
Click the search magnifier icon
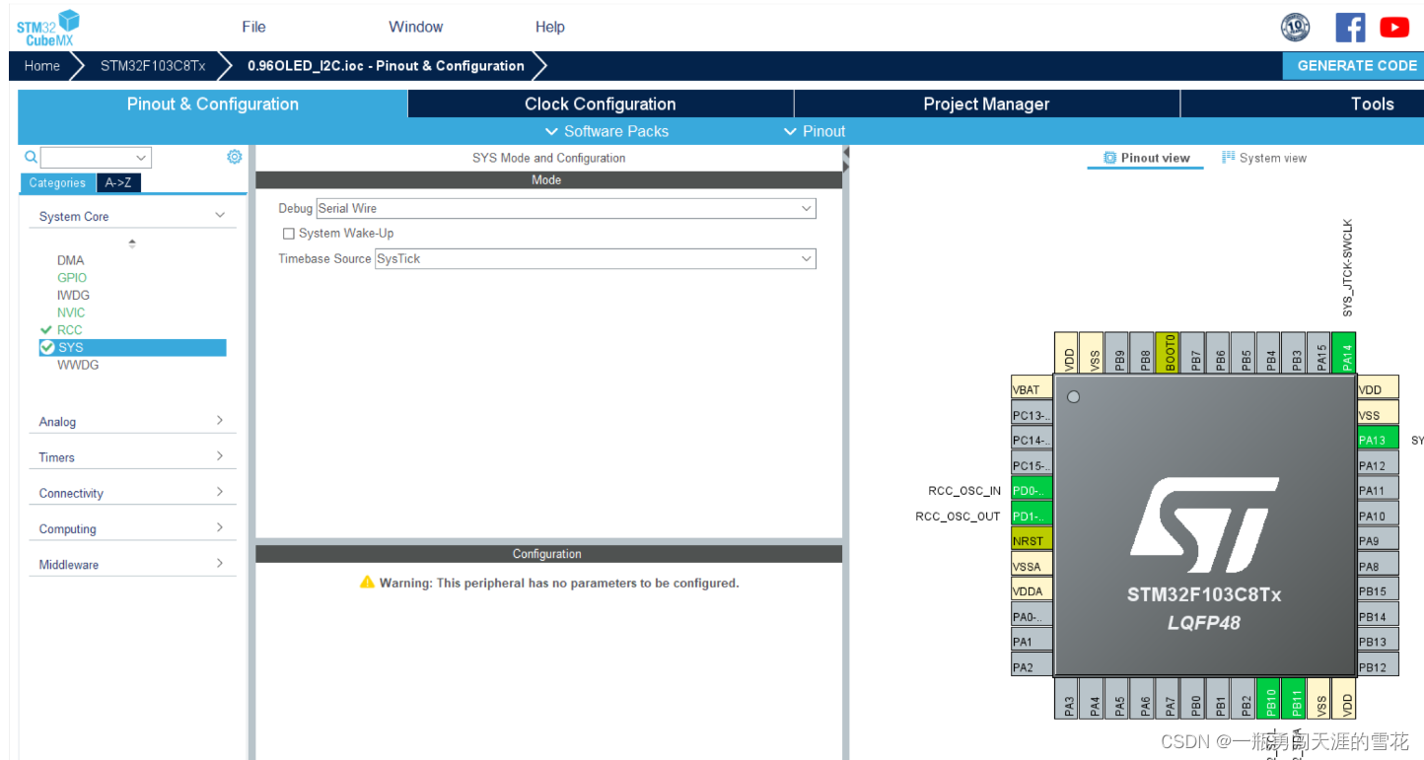point(31,157)
